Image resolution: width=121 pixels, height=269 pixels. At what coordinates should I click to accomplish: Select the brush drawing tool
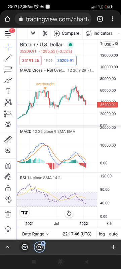(x=8, y=80)
